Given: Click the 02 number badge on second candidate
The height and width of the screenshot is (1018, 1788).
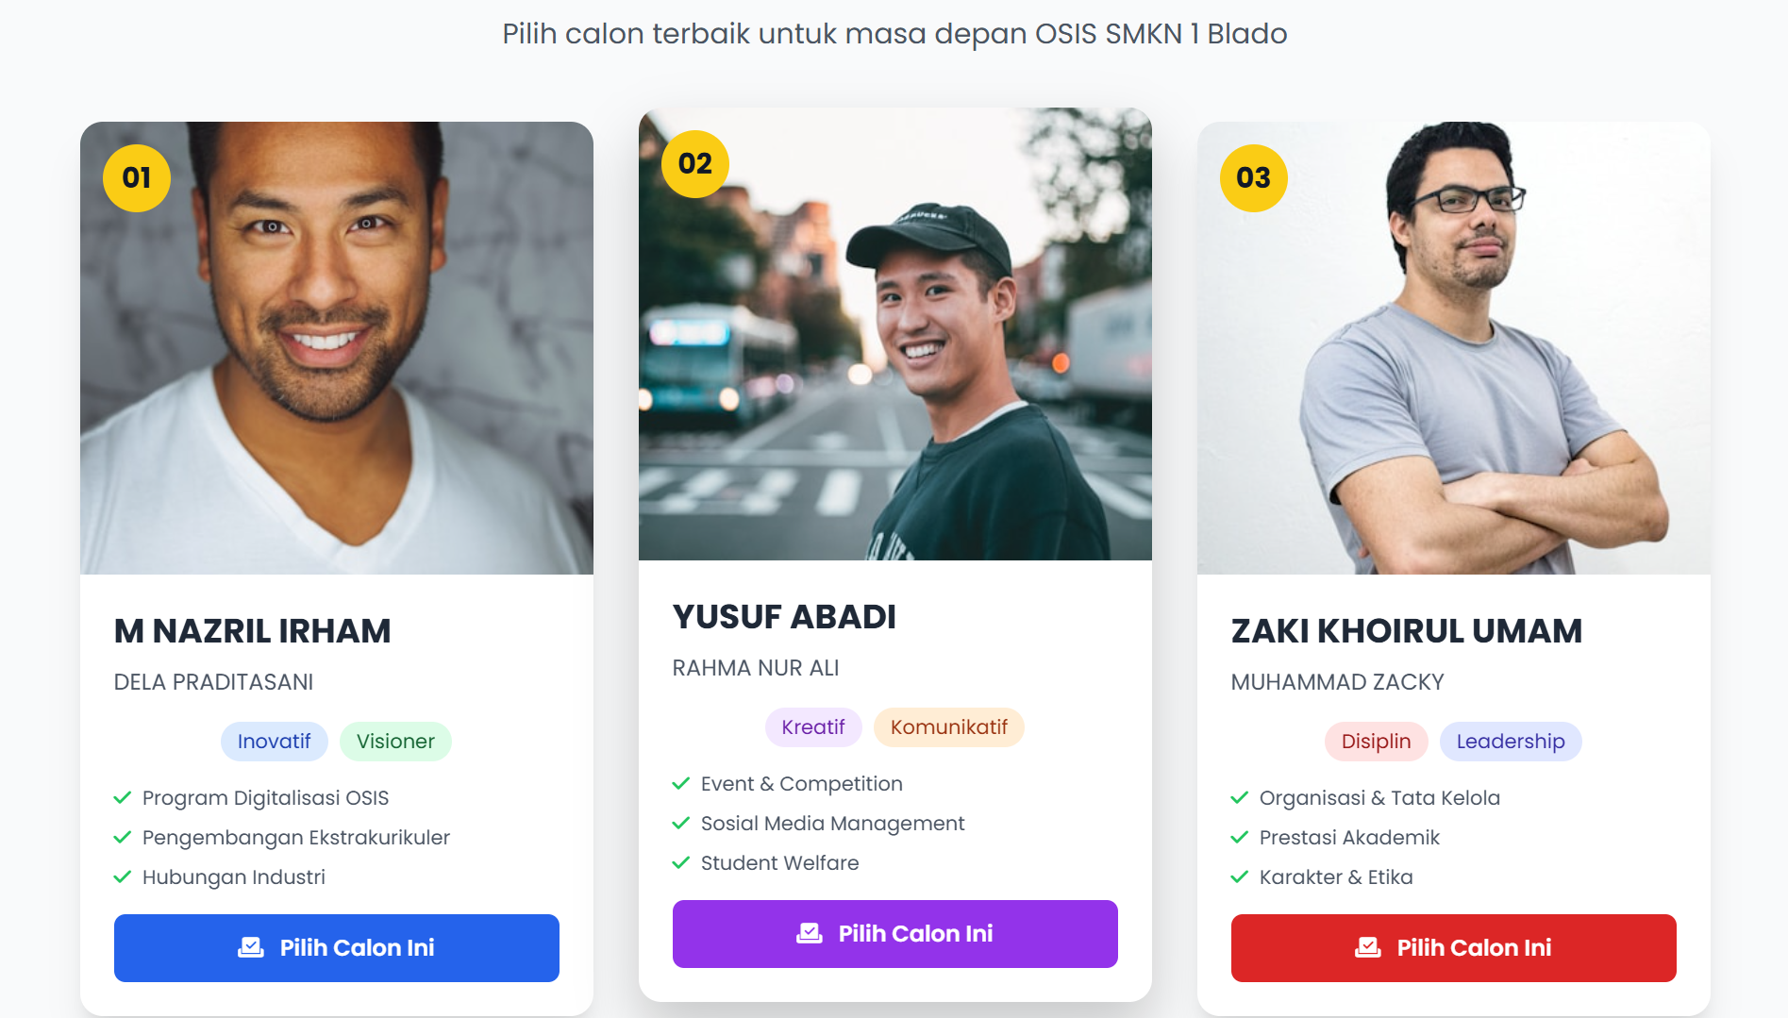Looking at the screenshot, I should tap(695, 163).
